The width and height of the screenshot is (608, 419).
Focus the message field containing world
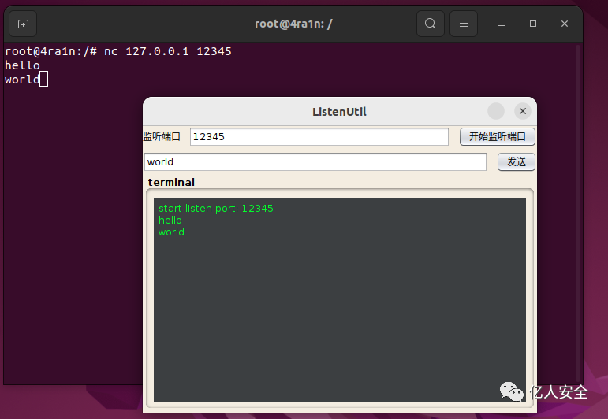(315, 162)
